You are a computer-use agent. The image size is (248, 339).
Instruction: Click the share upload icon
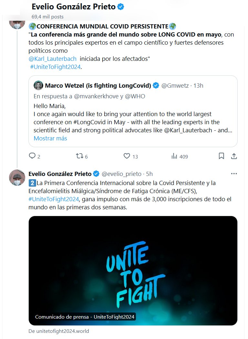[x=234, y=156]
